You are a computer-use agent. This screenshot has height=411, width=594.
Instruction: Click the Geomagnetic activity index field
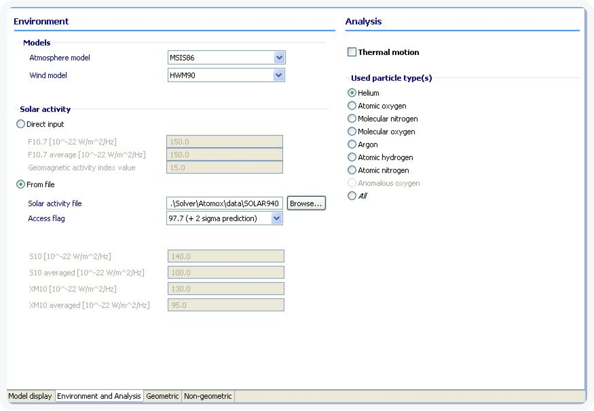pos(225,167)
